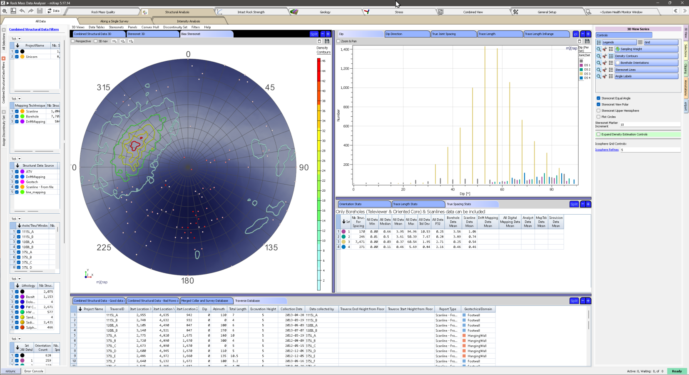Open the settings gear in the top toolbar
689x375 pixels.
5,11
